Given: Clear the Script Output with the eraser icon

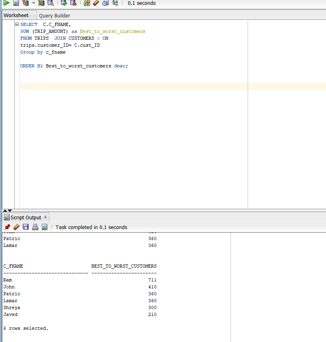Looking at the screenshot, I should (16, 227).
